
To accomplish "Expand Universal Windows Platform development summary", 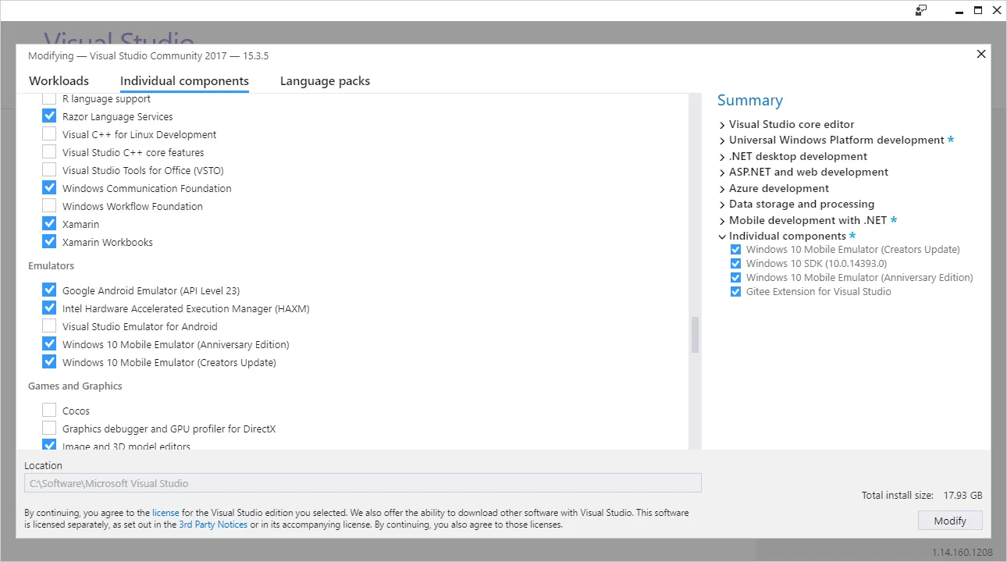I will [x=722, y=140].
